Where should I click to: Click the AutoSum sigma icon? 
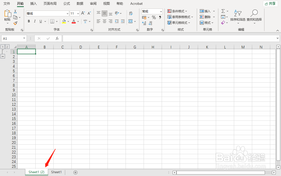click(223, 11)
